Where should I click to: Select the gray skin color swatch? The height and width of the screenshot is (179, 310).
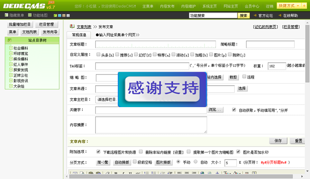point(68,16)
